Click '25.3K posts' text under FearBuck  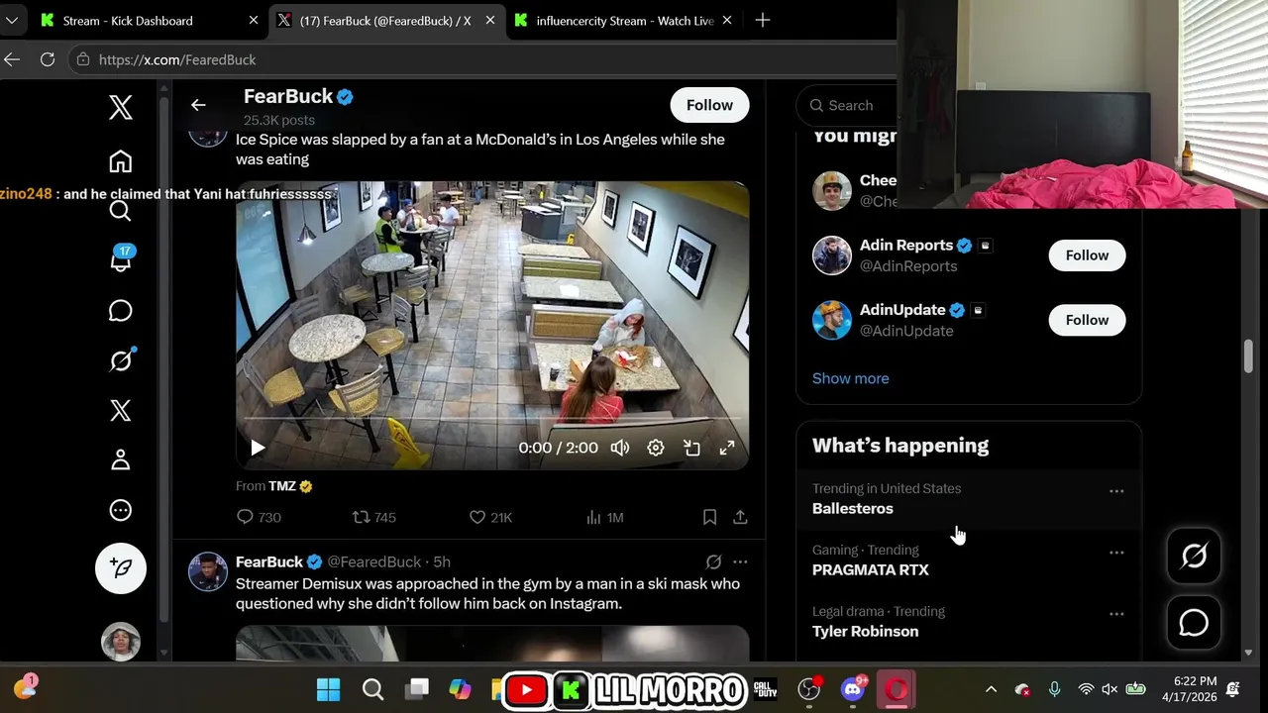click(x=279, y=120)
